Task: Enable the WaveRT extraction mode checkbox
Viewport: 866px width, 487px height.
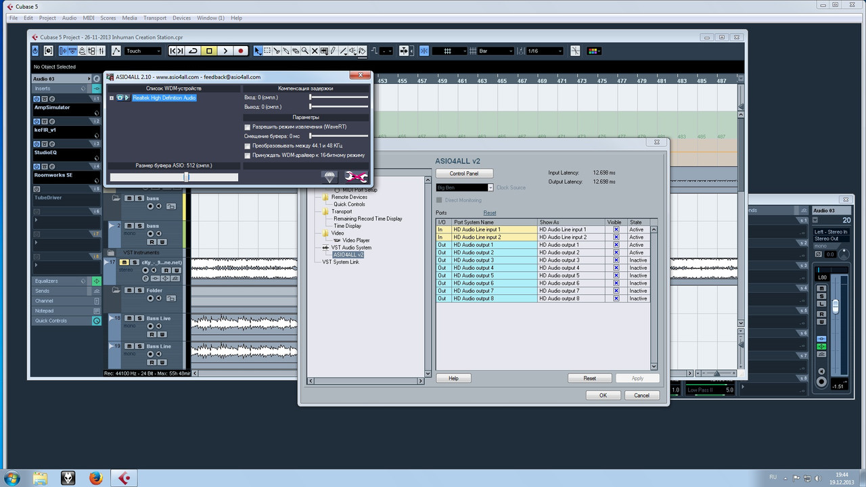Action: (247, 126)
